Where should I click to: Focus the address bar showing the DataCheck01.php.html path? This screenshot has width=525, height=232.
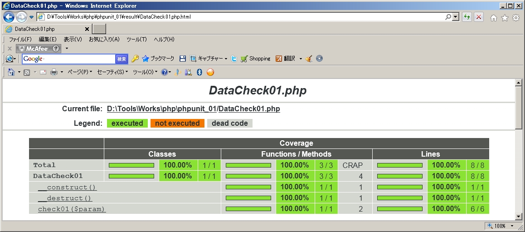240,17
